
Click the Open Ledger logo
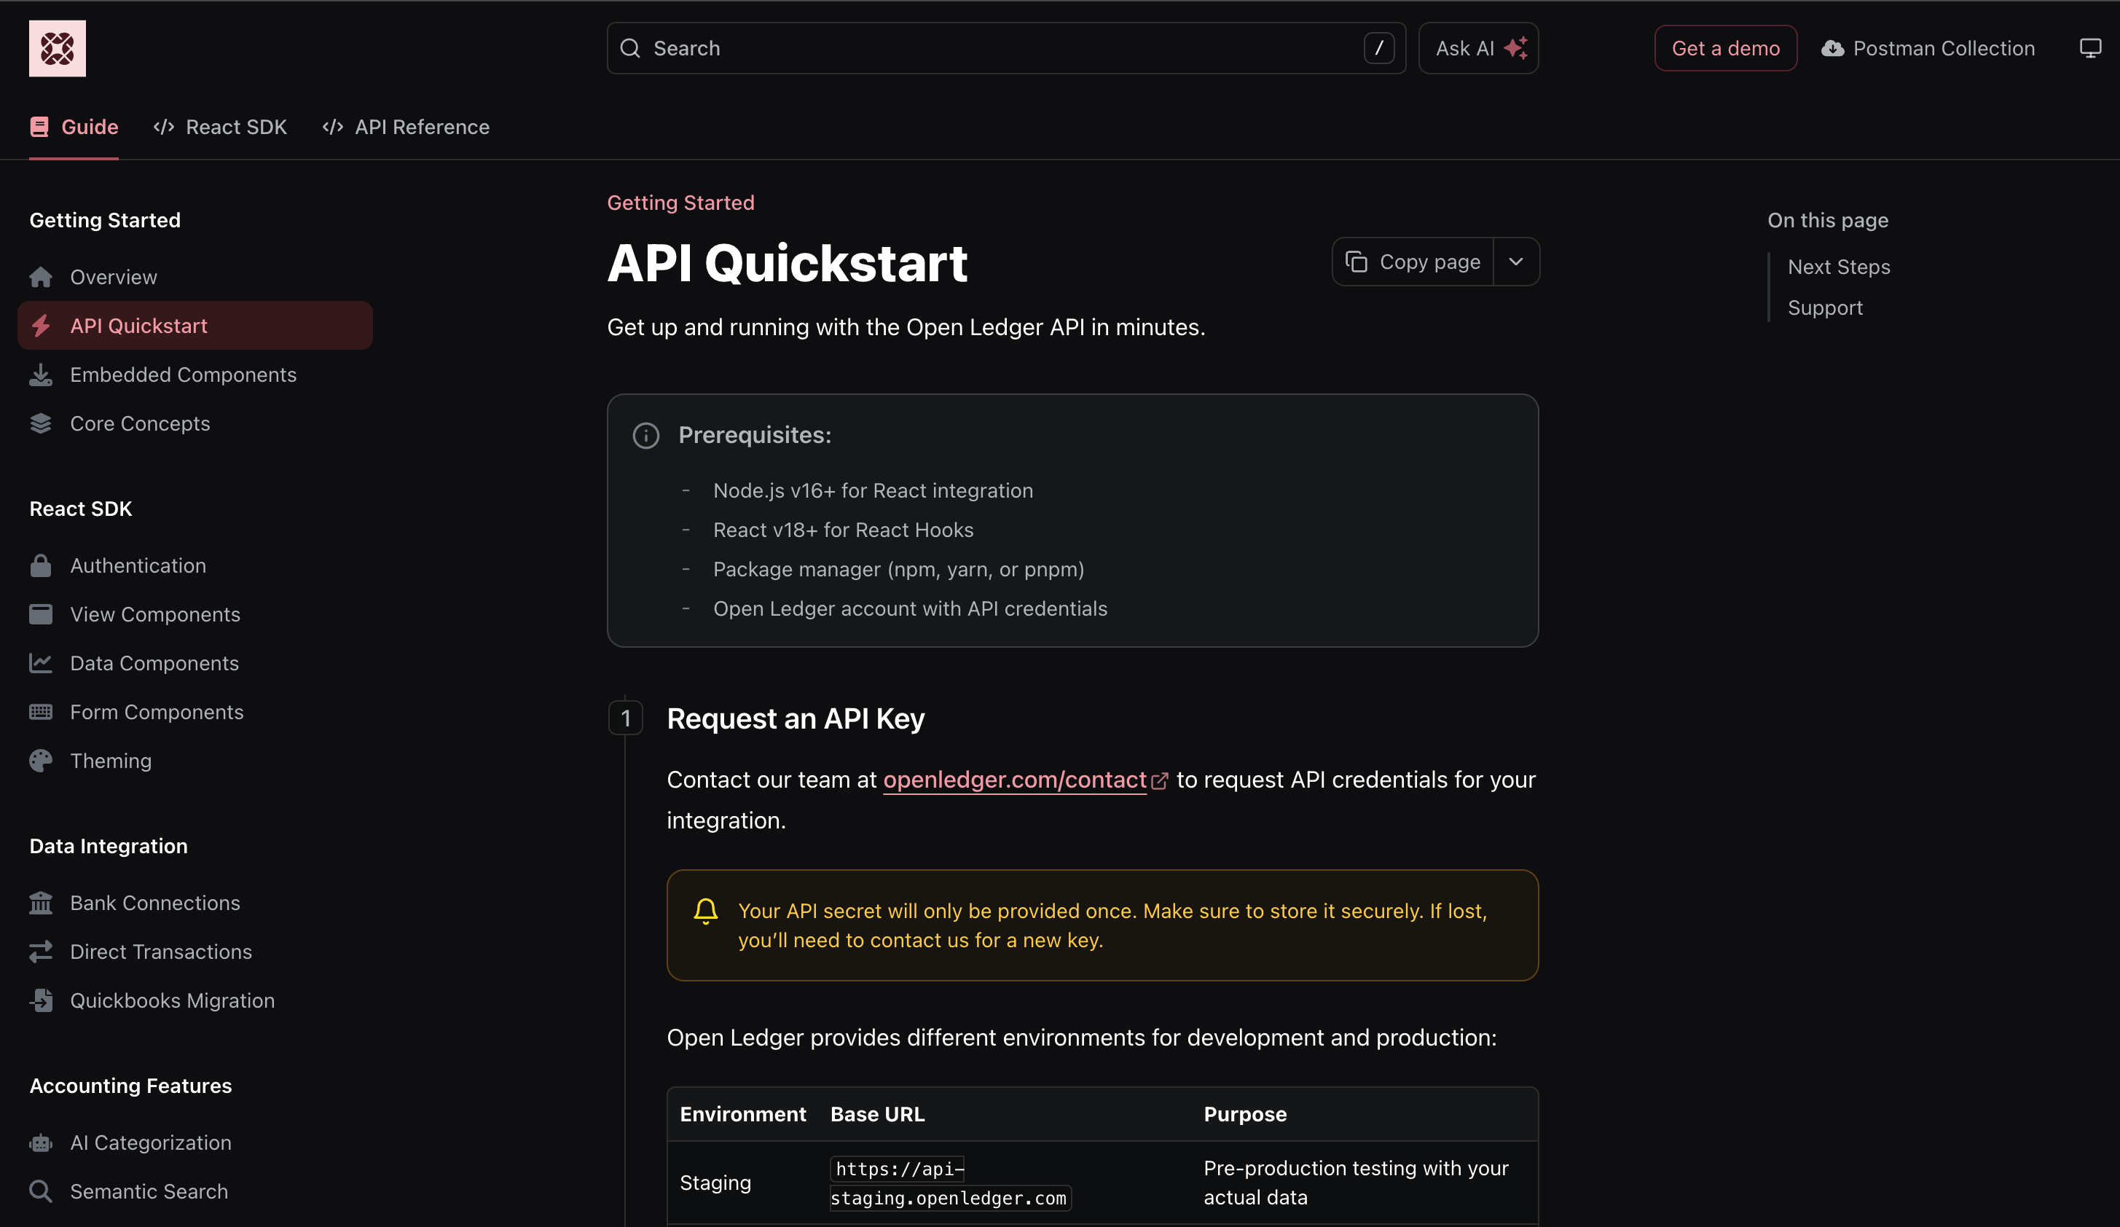(58, 48)
